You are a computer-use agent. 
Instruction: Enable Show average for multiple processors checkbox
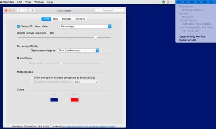click(32, 78)
